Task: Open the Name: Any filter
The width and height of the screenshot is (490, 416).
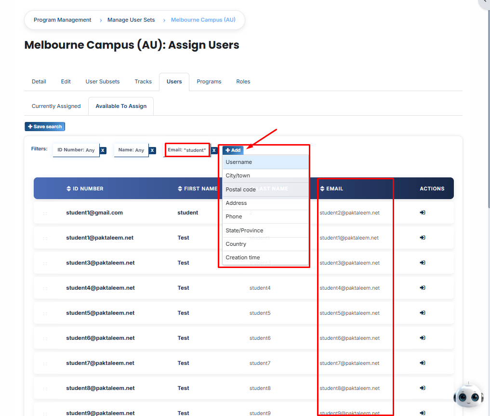Action: click(131, 150)
